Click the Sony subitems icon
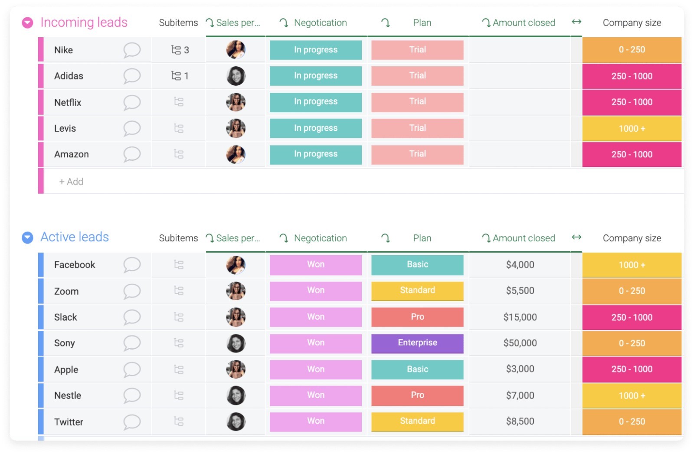Screen dimensions: 694x454 (179, 343)
